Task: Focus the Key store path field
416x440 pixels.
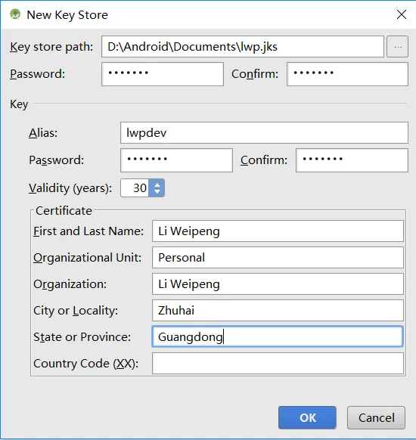Action: 243,47
